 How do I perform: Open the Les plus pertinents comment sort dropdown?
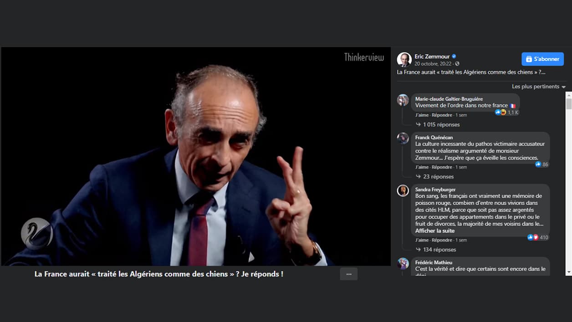[x=539, y=87]
